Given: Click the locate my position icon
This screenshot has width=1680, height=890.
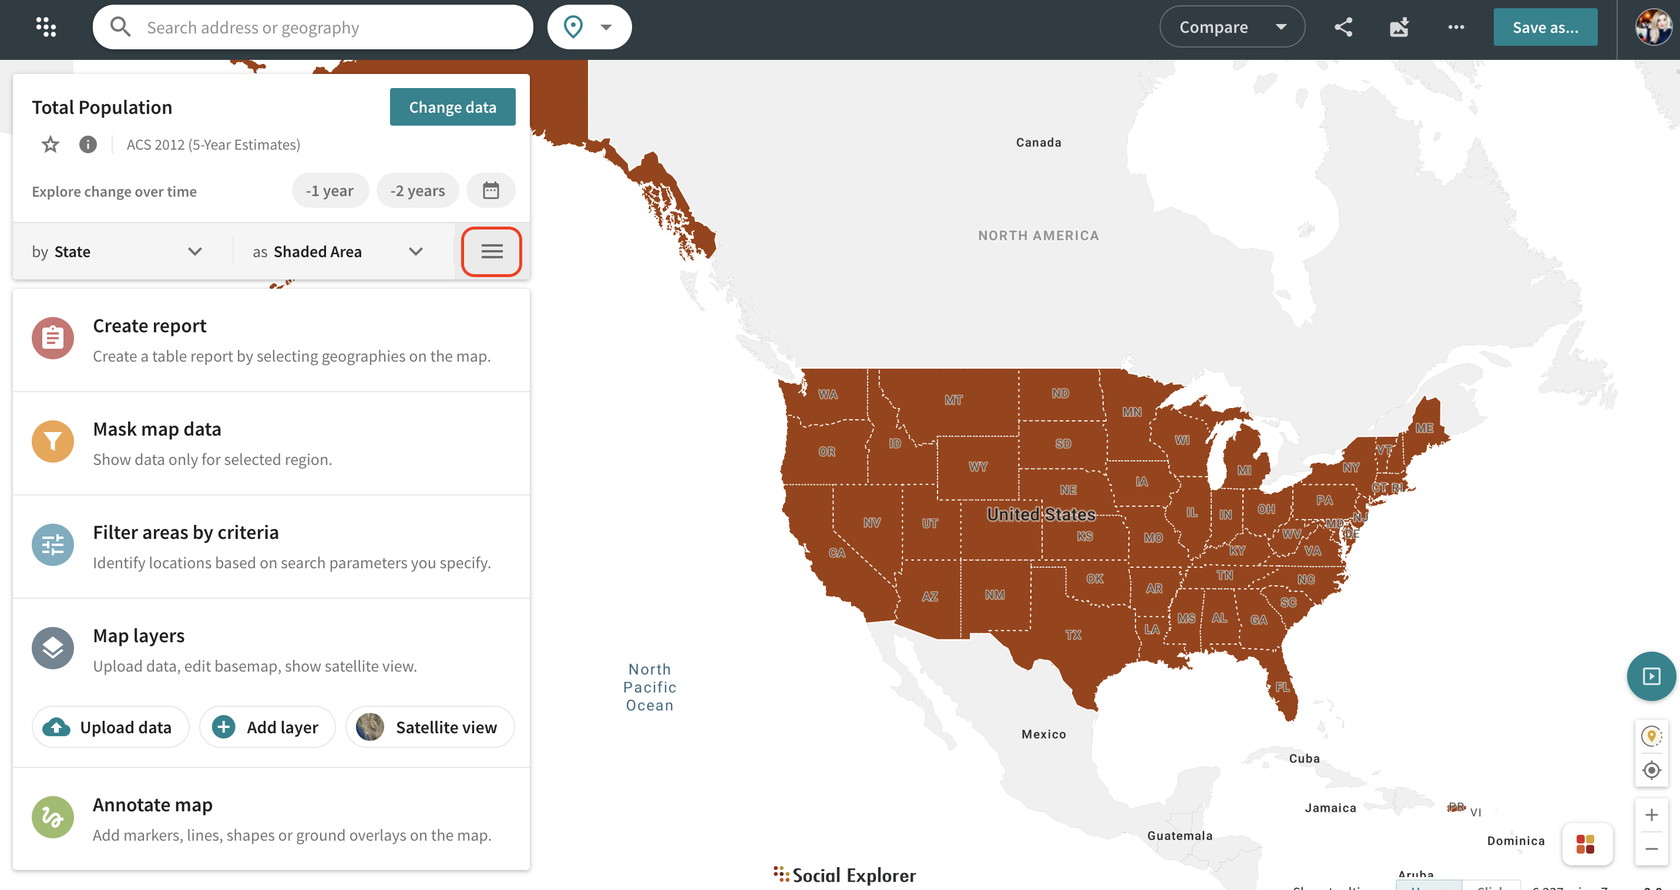Looking at the screenshot, I should (1651, 770).
